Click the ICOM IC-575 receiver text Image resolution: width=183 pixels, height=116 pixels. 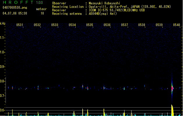[x=117, y=10]
